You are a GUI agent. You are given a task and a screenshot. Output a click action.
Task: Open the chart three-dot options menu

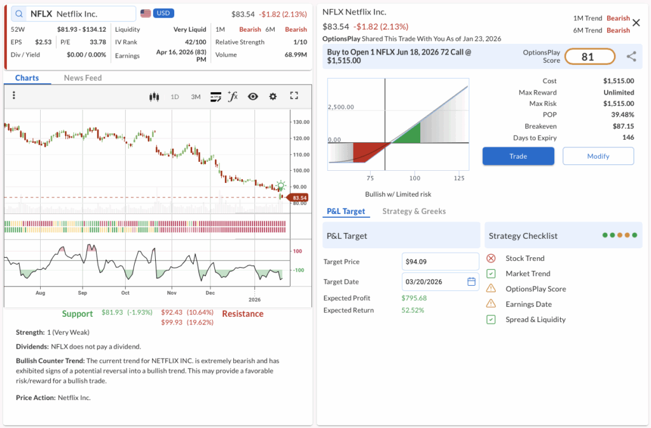(x=13, y=96)
